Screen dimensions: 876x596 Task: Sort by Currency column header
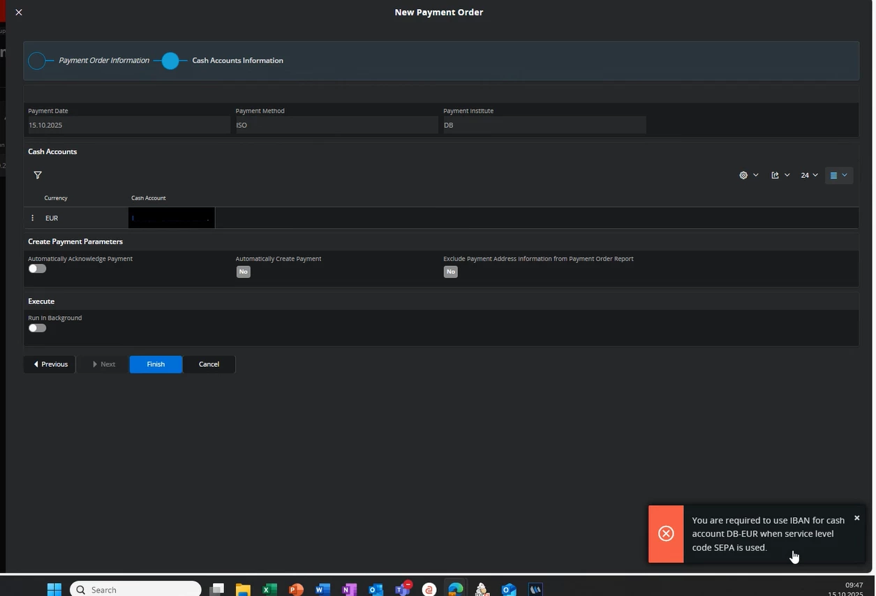coord(56,198)
